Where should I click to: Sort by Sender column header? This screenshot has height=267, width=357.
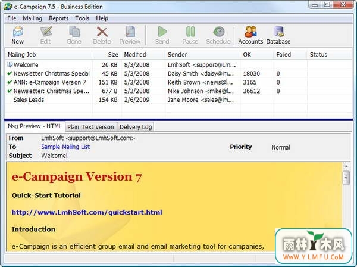coord(203,54)
